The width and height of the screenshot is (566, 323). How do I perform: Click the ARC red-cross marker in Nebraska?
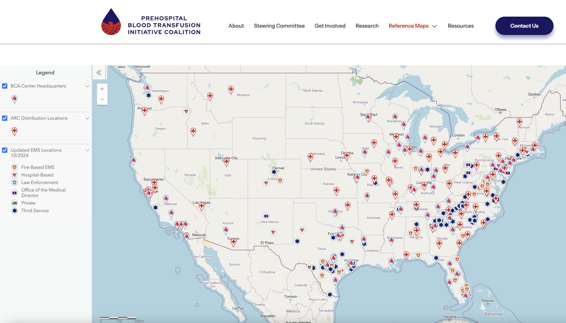tap(310, 157)
